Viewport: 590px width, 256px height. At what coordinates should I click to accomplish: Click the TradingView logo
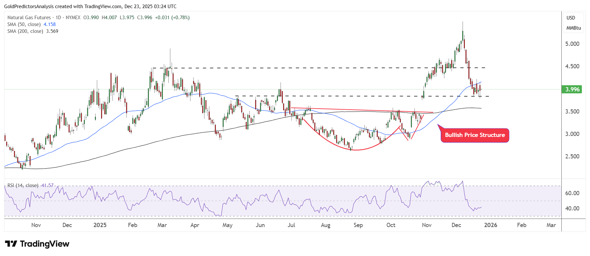pyautogui.click(x=37, y=244)
